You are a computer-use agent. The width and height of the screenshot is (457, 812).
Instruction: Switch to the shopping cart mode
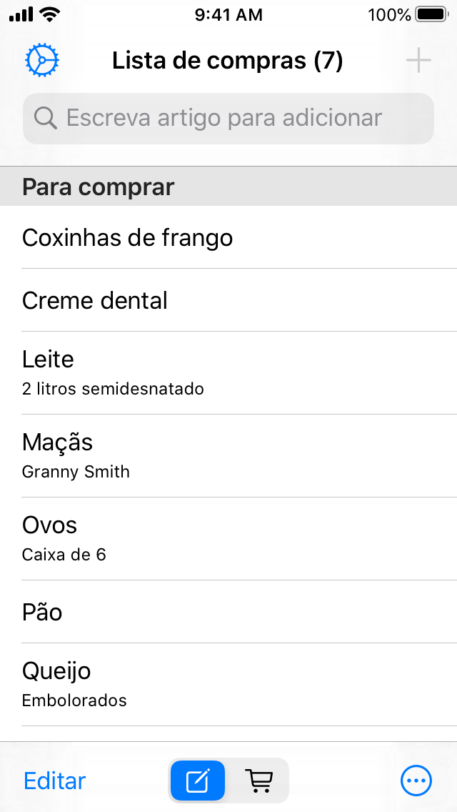(258, 781)
